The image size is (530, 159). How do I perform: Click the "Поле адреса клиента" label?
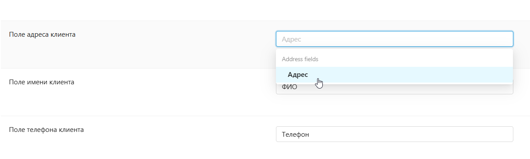pyautogui.click(x=42, y=35)
